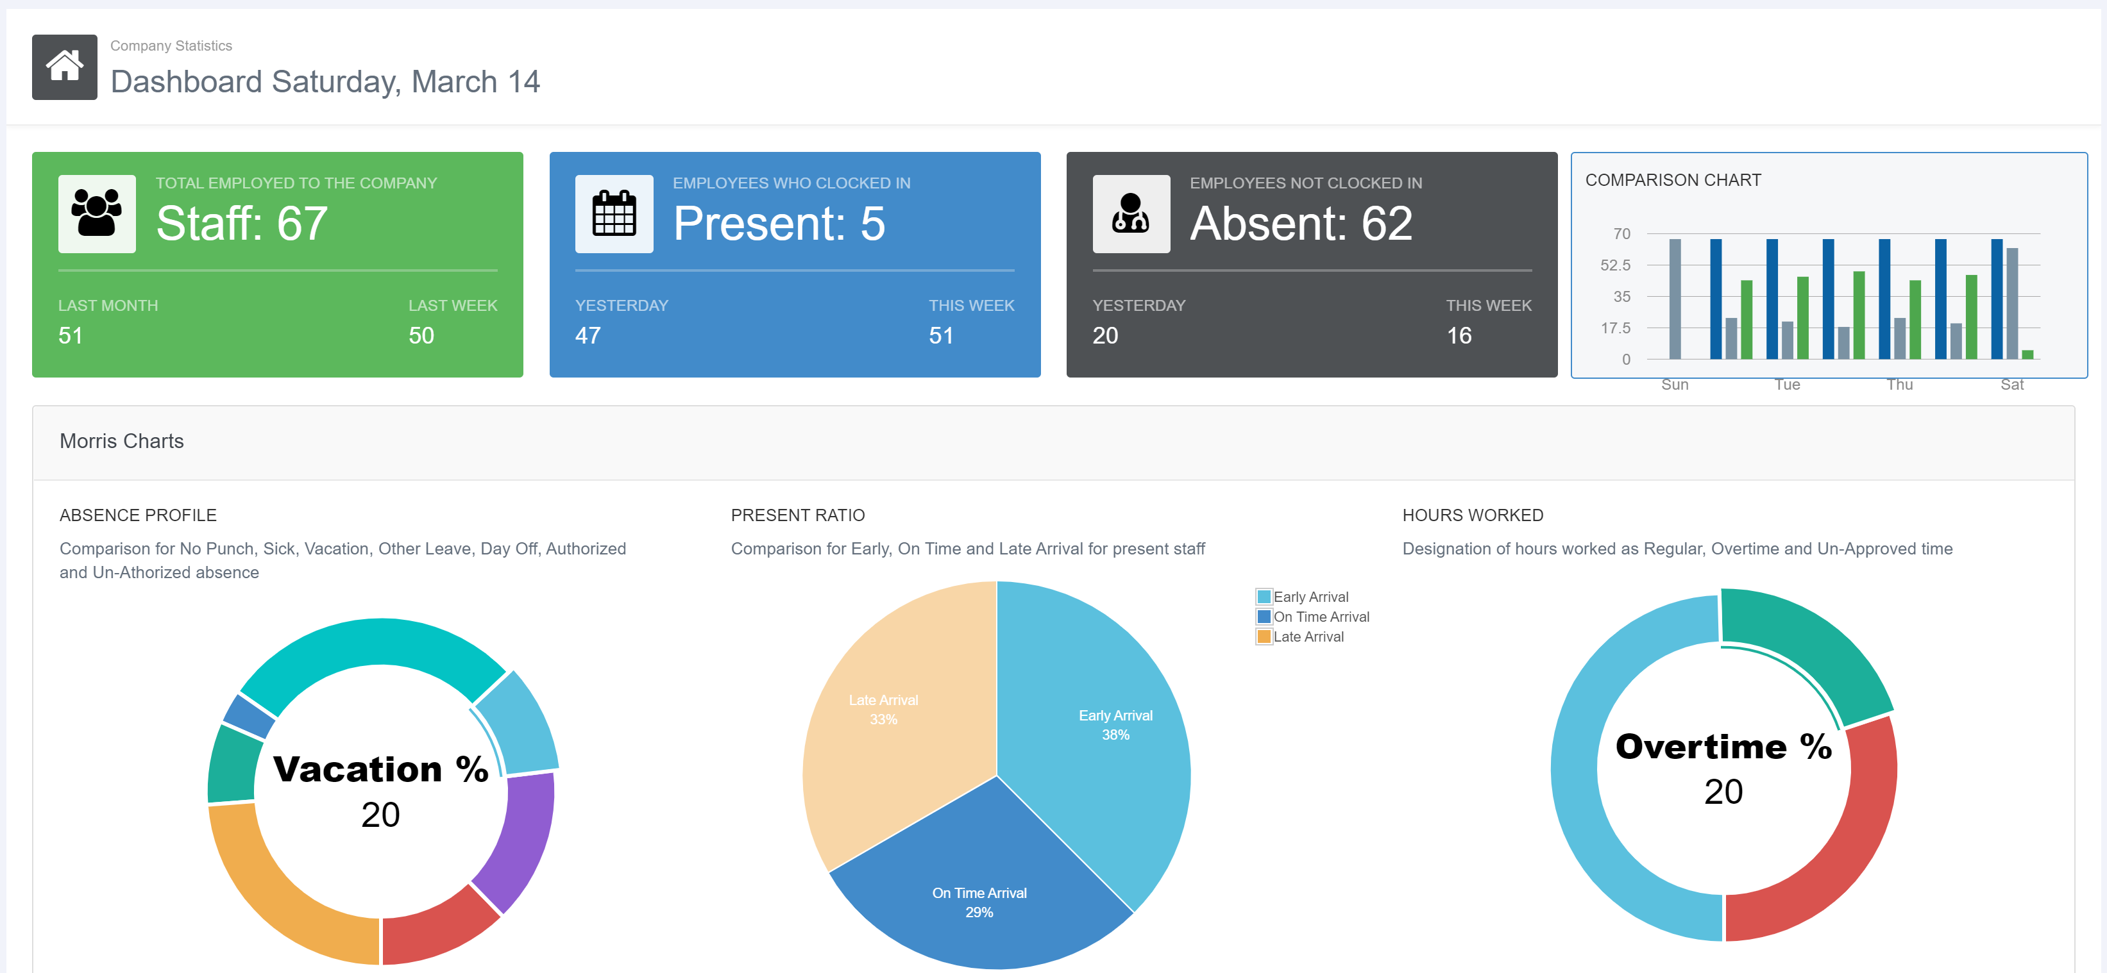Click Late Arrival legend color box
This screenshot has width=2107, height=973.
click(1264, 636)
